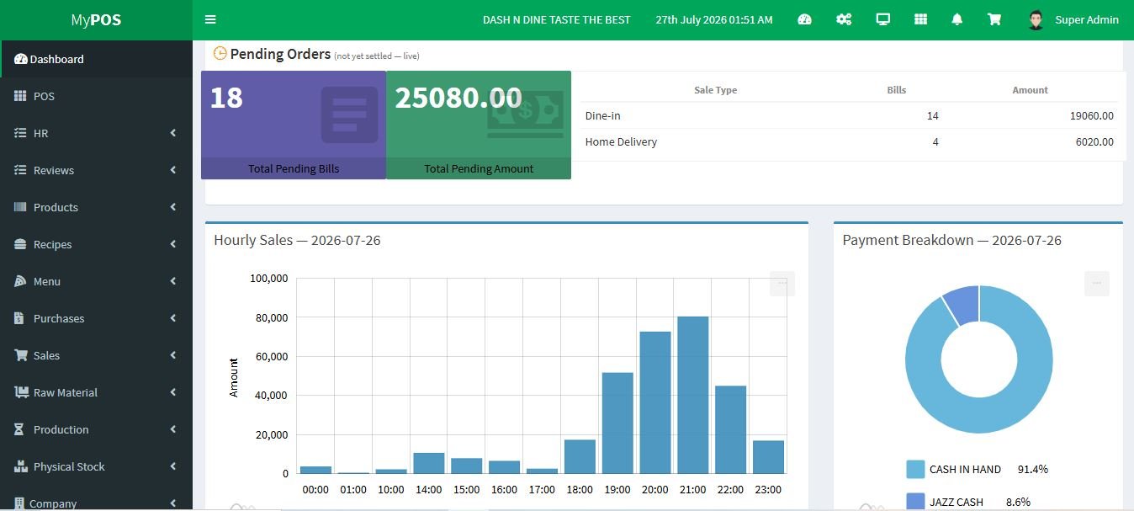Click the POS grid icon in the sidebar
1134x511 pixels.
[x=21, y=96]
